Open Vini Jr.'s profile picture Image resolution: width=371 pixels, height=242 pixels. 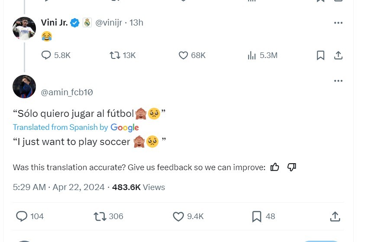click(24, 29)
